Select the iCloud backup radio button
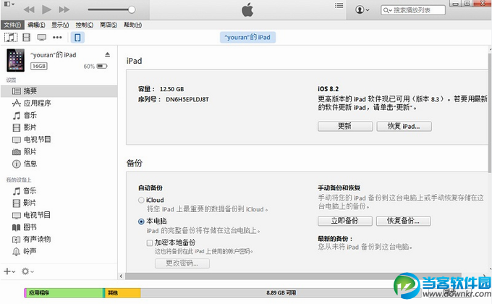 pyautogui.click(x=141, y=200)
